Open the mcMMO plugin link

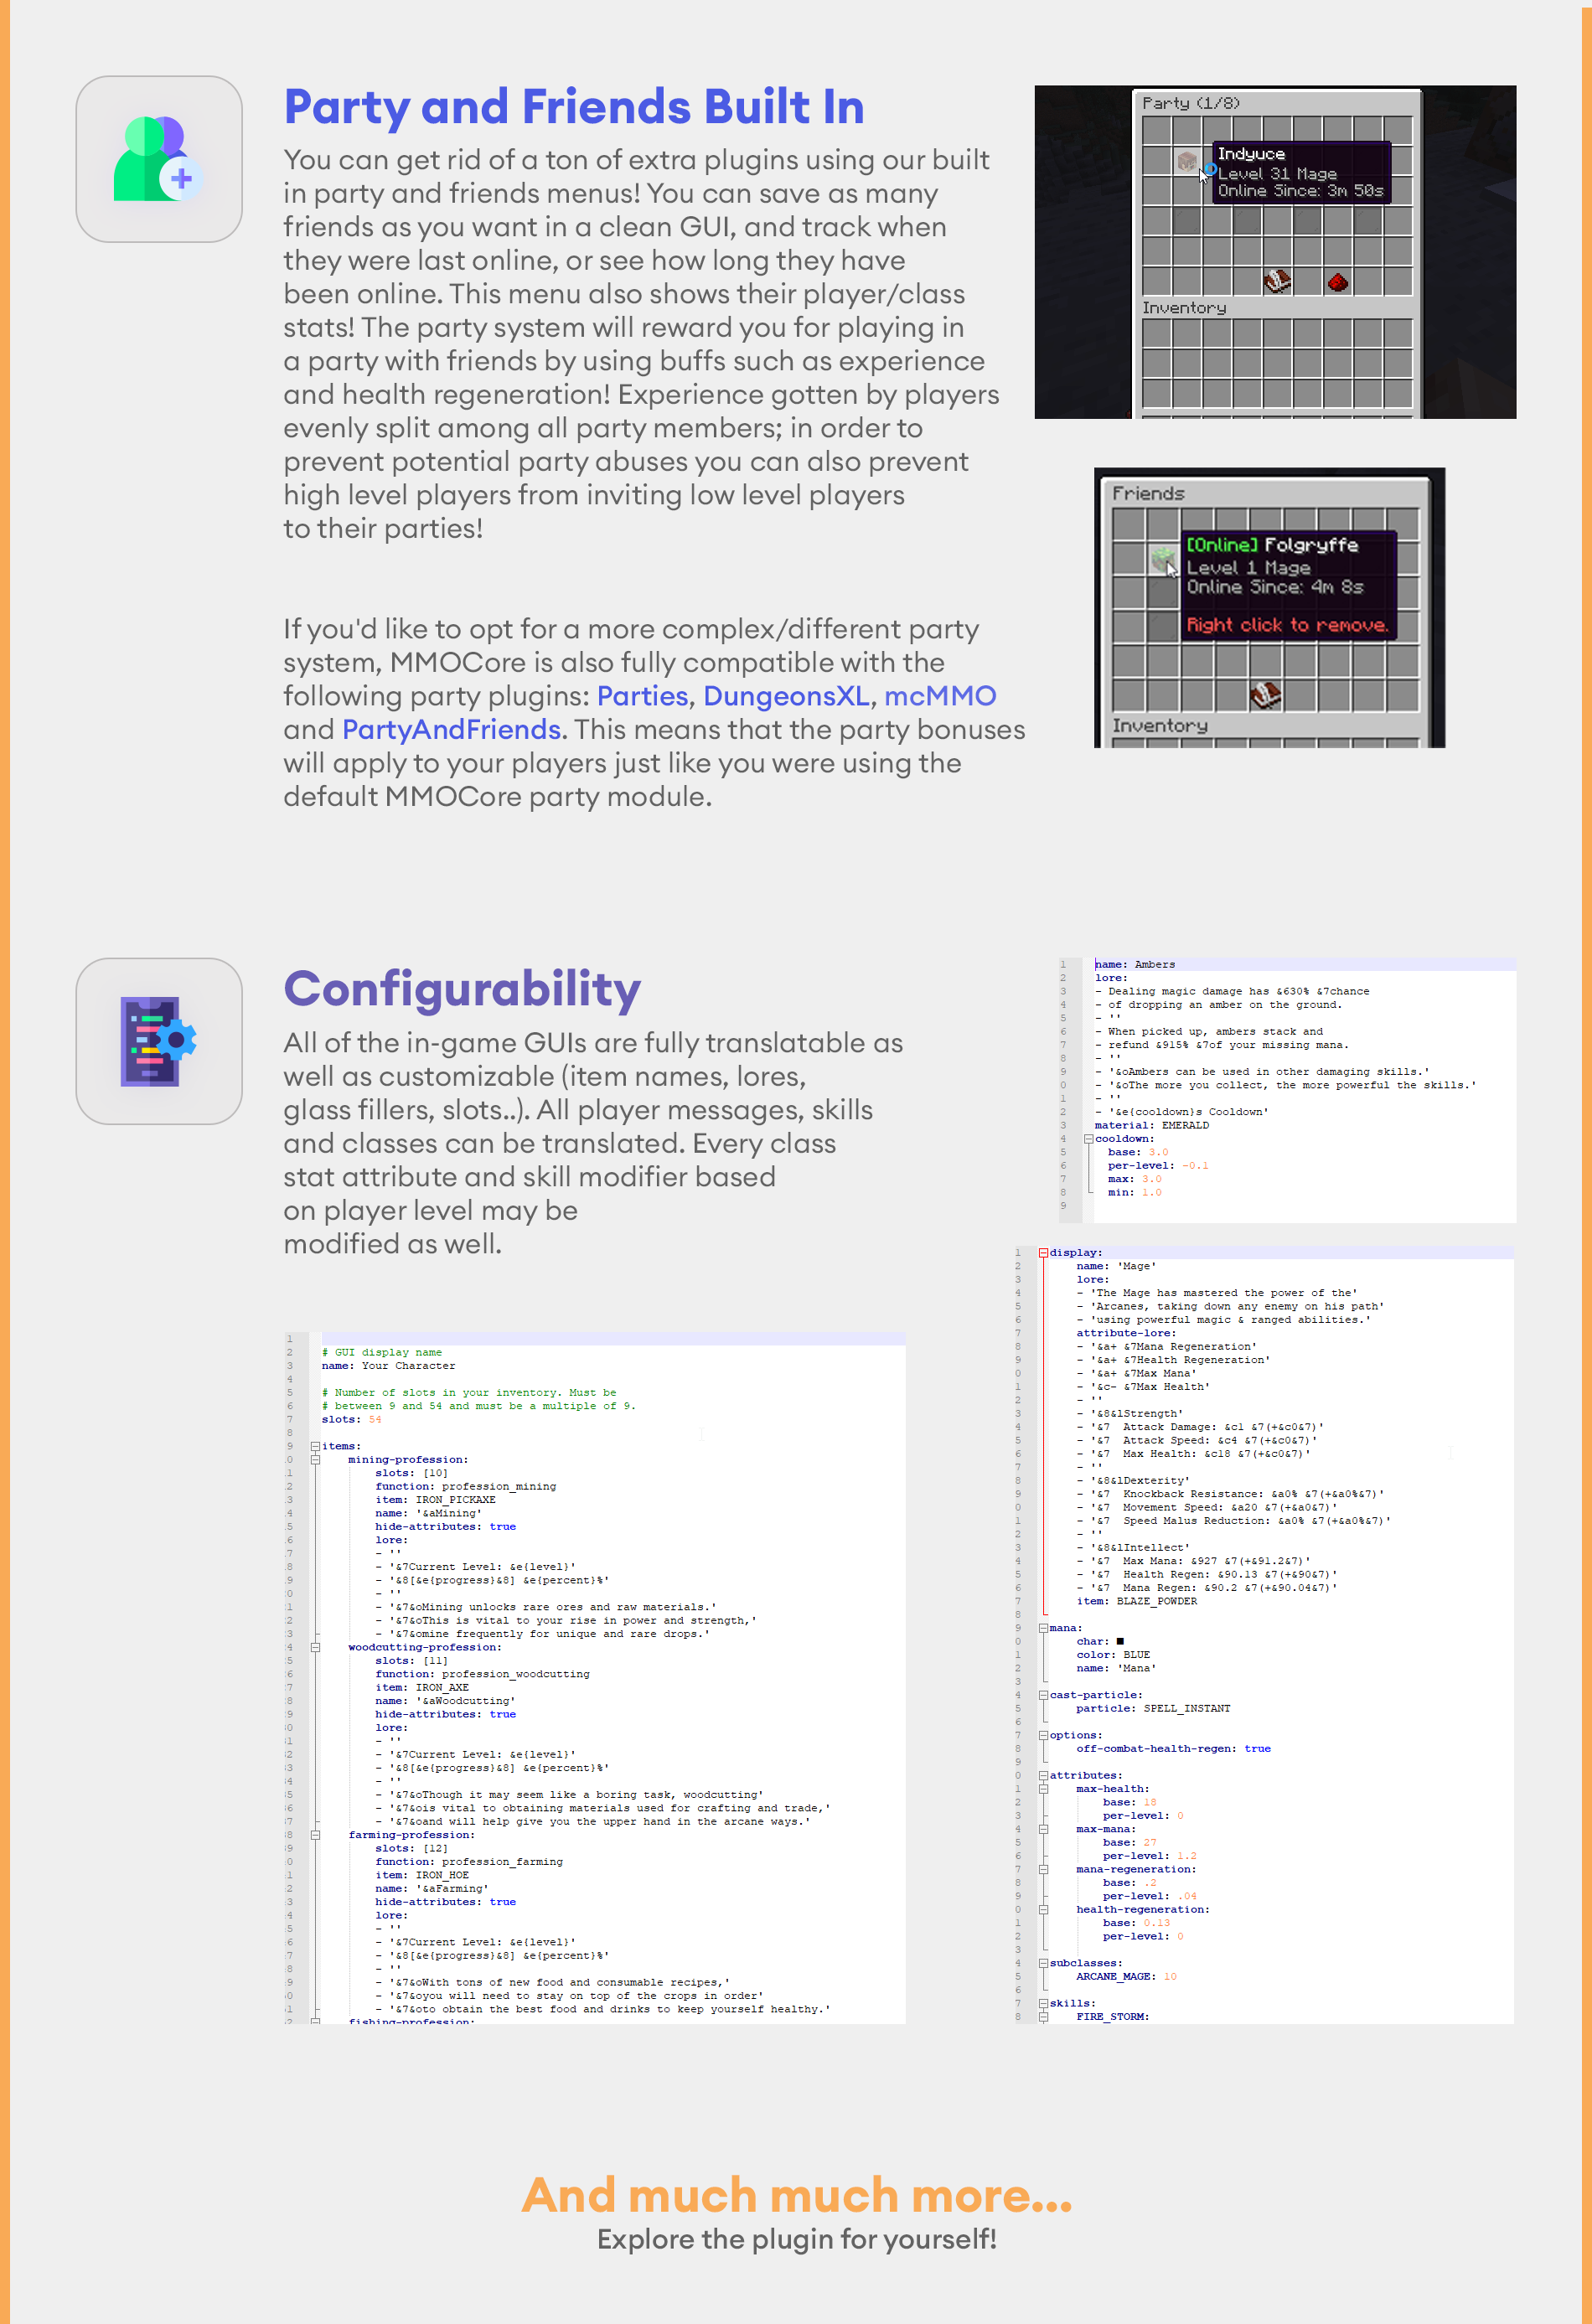(940, 696)
